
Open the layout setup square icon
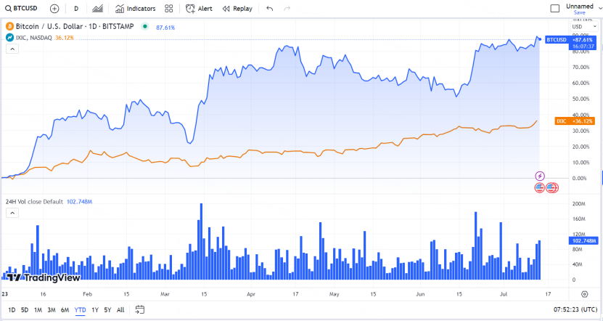[555, 9]
